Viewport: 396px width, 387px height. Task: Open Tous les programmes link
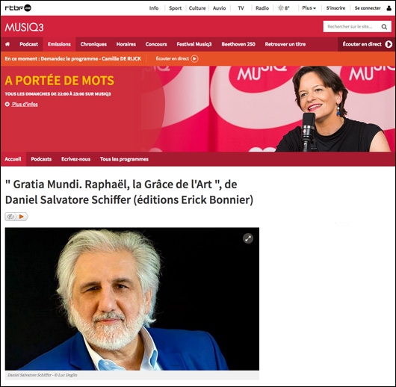point(124,159)
